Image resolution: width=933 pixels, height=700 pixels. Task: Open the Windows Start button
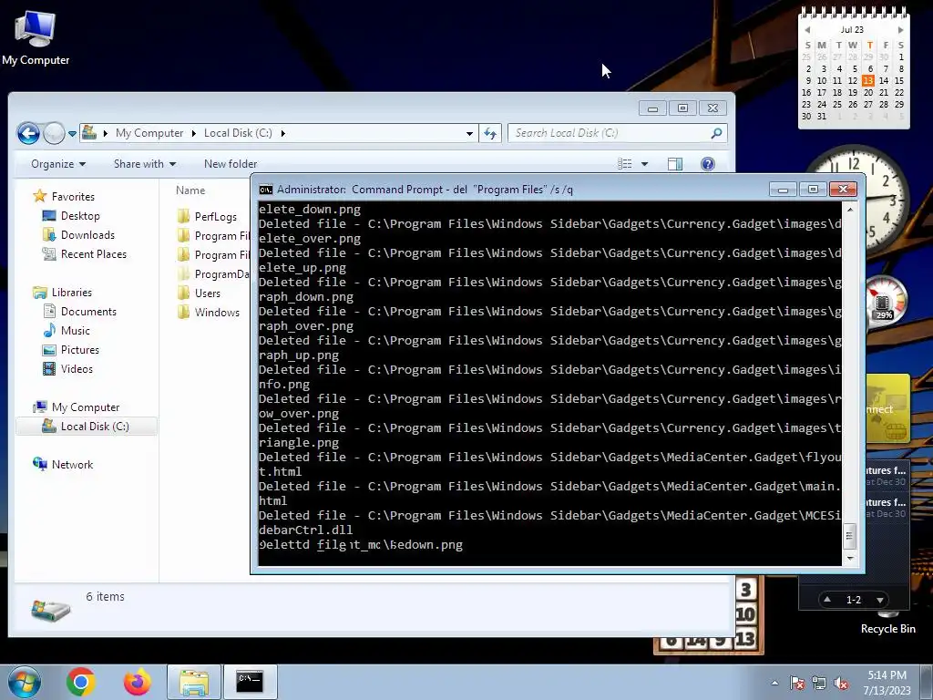click(24, 682)
